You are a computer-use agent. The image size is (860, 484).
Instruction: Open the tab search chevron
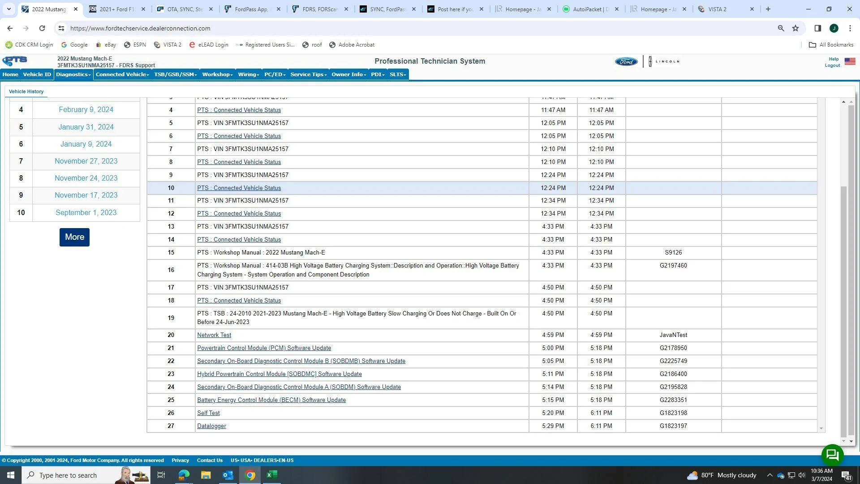(x=9, y=9)
